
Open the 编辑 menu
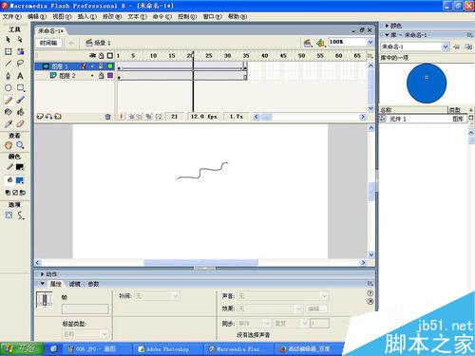(37, 16)
